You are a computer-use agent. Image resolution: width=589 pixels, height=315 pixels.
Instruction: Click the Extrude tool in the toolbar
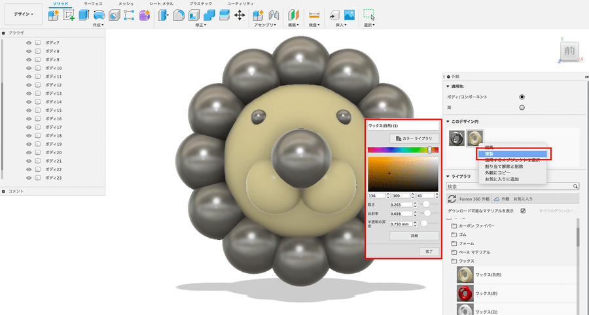coord(84,15)
